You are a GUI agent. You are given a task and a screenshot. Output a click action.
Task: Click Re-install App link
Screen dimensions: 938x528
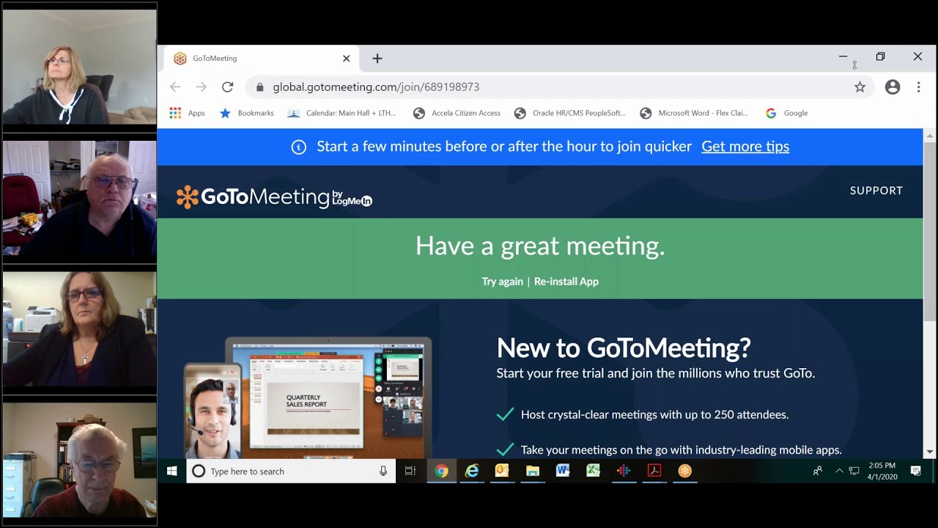click(x=566, y=282)
